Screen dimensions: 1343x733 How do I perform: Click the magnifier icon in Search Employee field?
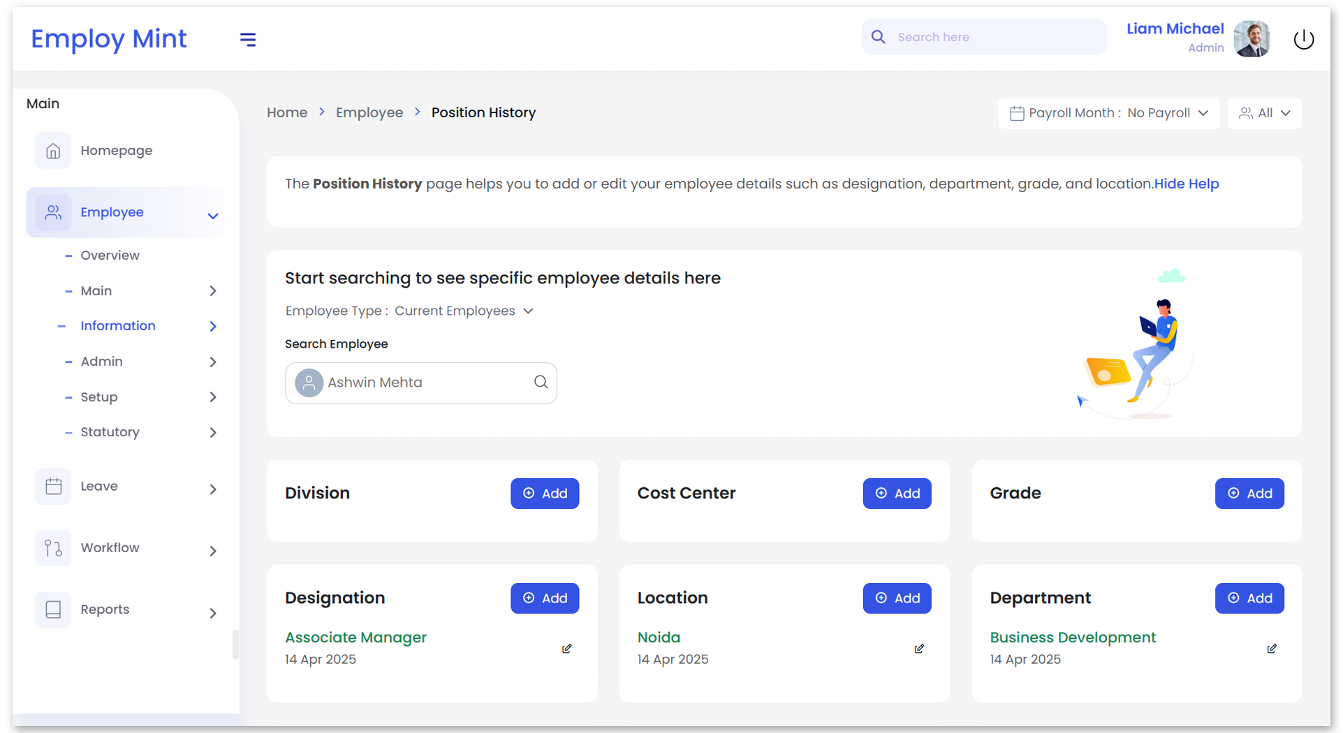point(541,382)
